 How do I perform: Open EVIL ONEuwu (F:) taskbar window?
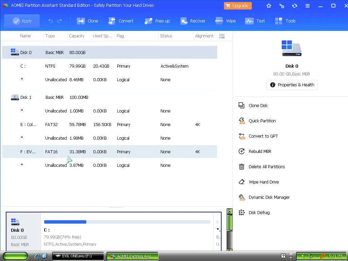coord(78,256)
